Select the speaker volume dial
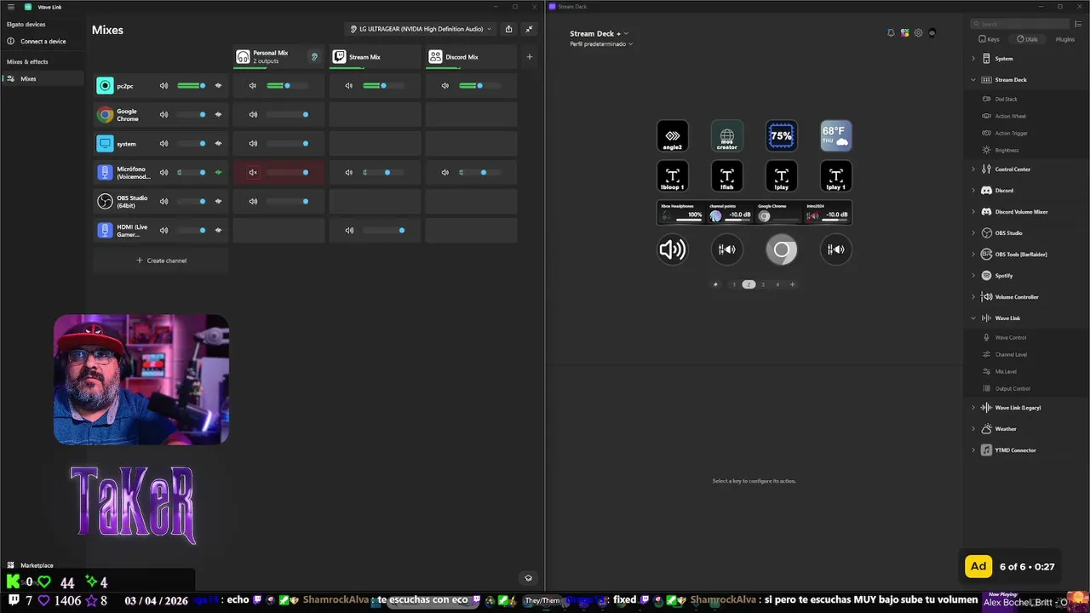Viewport: 1090px width, 613px height. [x=673, y=249]
